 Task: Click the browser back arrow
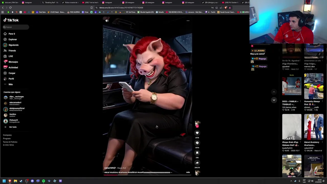(3, 8)
